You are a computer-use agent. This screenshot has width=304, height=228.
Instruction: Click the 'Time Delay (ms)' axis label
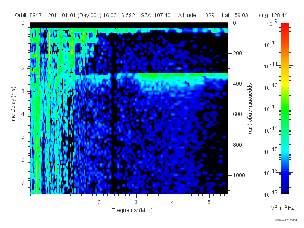tap(13, 106)
